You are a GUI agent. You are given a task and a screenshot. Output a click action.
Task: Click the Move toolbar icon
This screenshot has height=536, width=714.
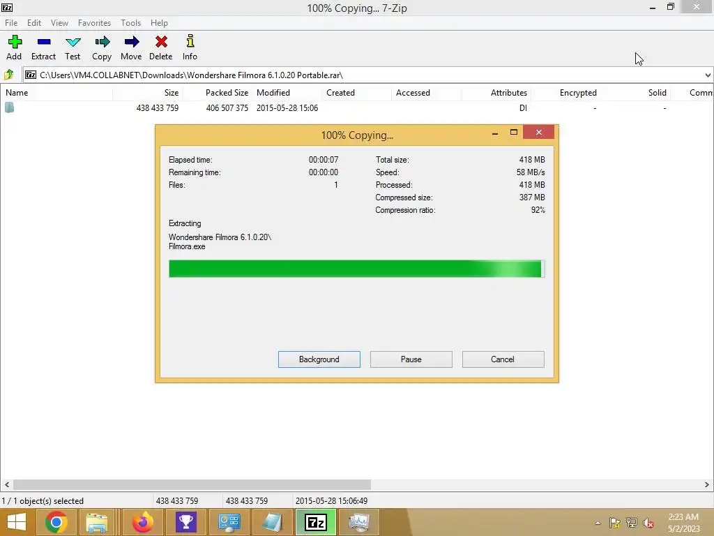click(x=131, y=47)
